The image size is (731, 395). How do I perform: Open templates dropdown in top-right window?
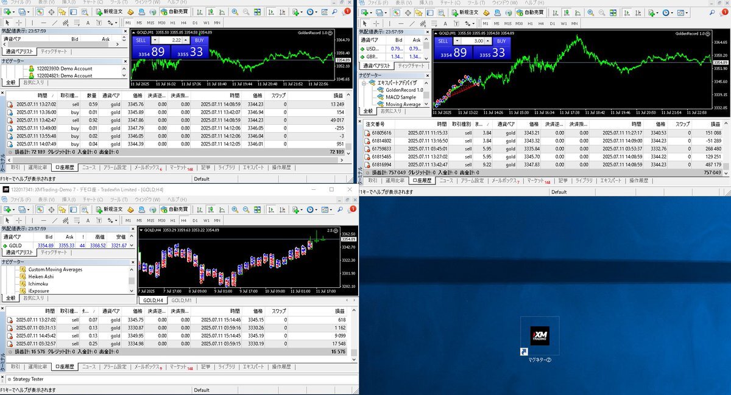(687, 12)
